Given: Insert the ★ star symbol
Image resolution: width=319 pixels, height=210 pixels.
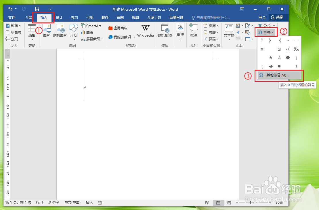Looking at the screenshot, I should pyautogui.click(x=271, y=57).
